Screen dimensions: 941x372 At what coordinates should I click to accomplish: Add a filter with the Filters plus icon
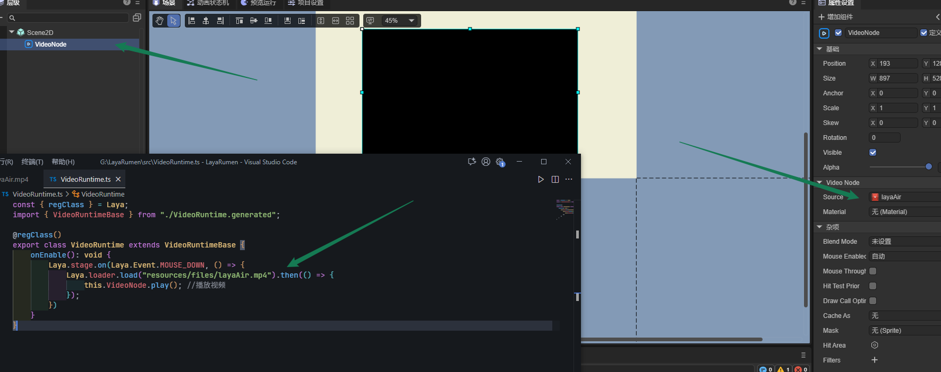point(875,360)
